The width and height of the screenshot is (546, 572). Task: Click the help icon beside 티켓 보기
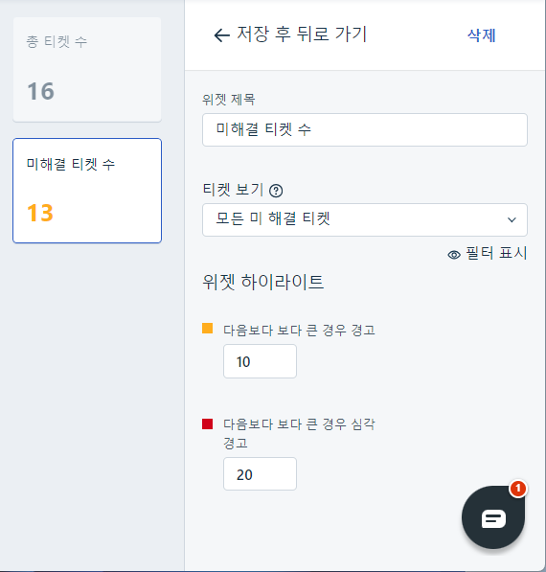(276, 191)
